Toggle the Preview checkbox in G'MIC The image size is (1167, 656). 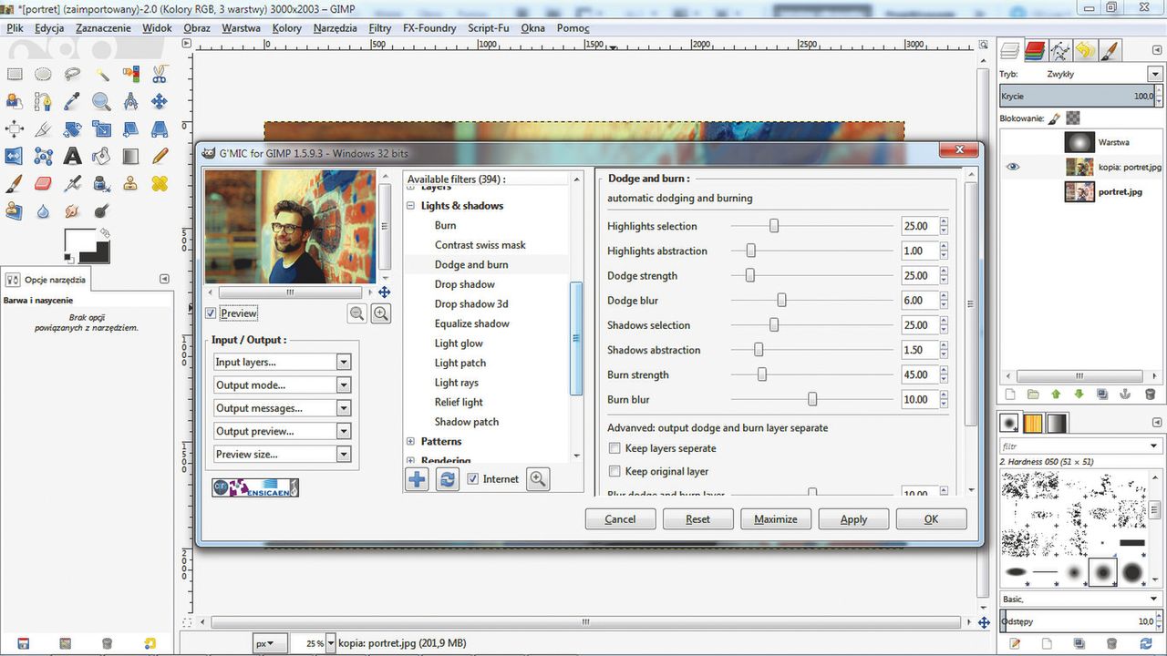211,313
